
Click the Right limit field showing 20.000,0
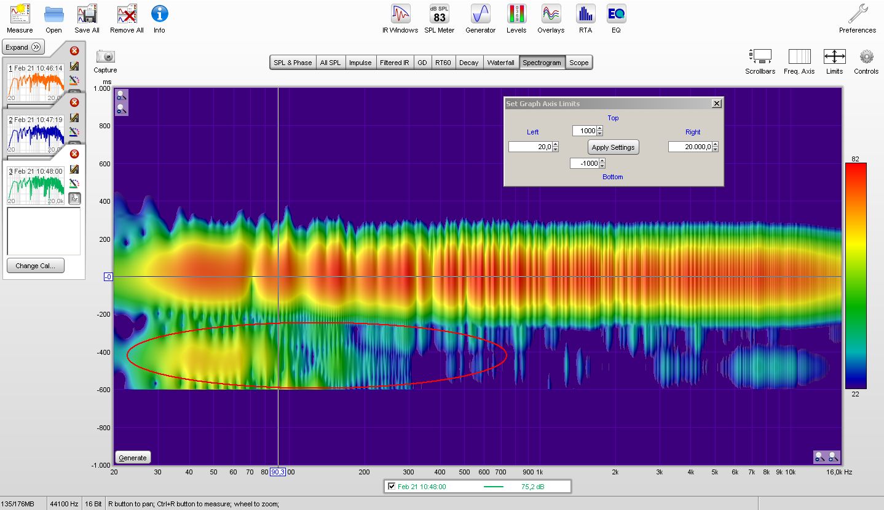(x=690, y=147)
